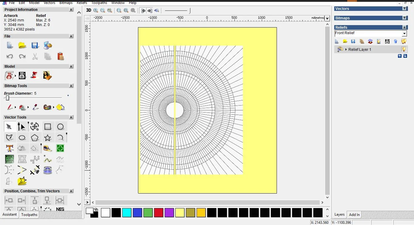Expand the Relief Layer 1 tree arrow

(346, 50)
